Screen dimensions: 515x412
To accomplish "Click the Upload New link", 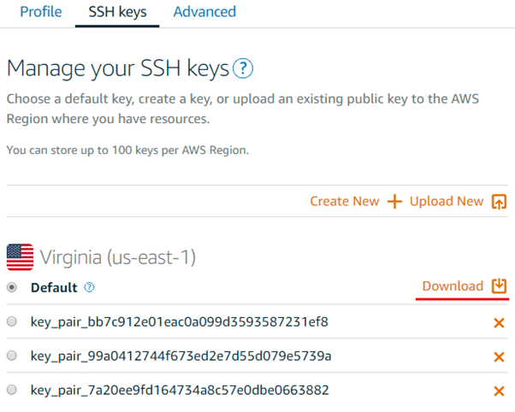I will coord(447,202).
